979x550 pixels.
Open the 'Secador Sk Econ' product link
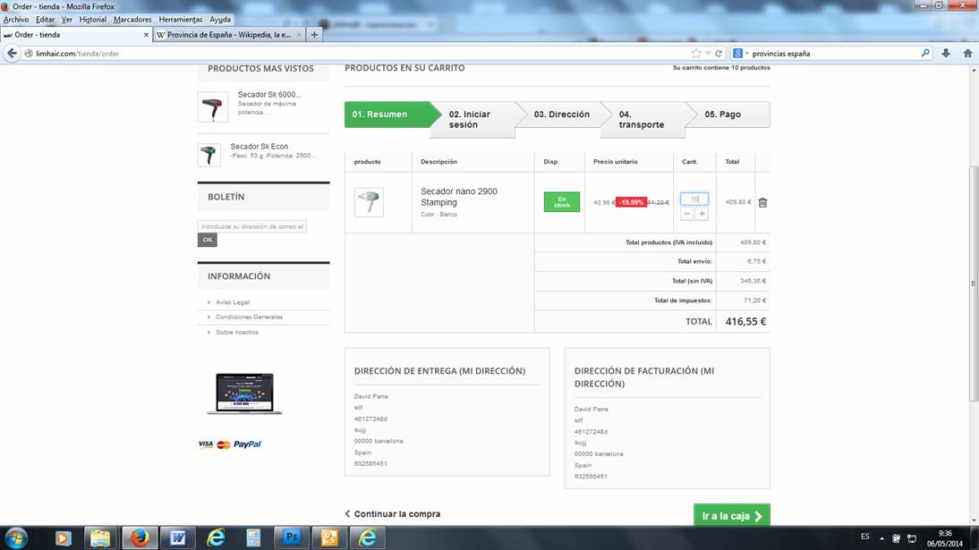[x=260, y=146]
